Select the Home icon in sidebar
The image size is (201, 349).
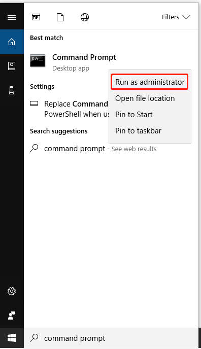[x=12, y=42]
